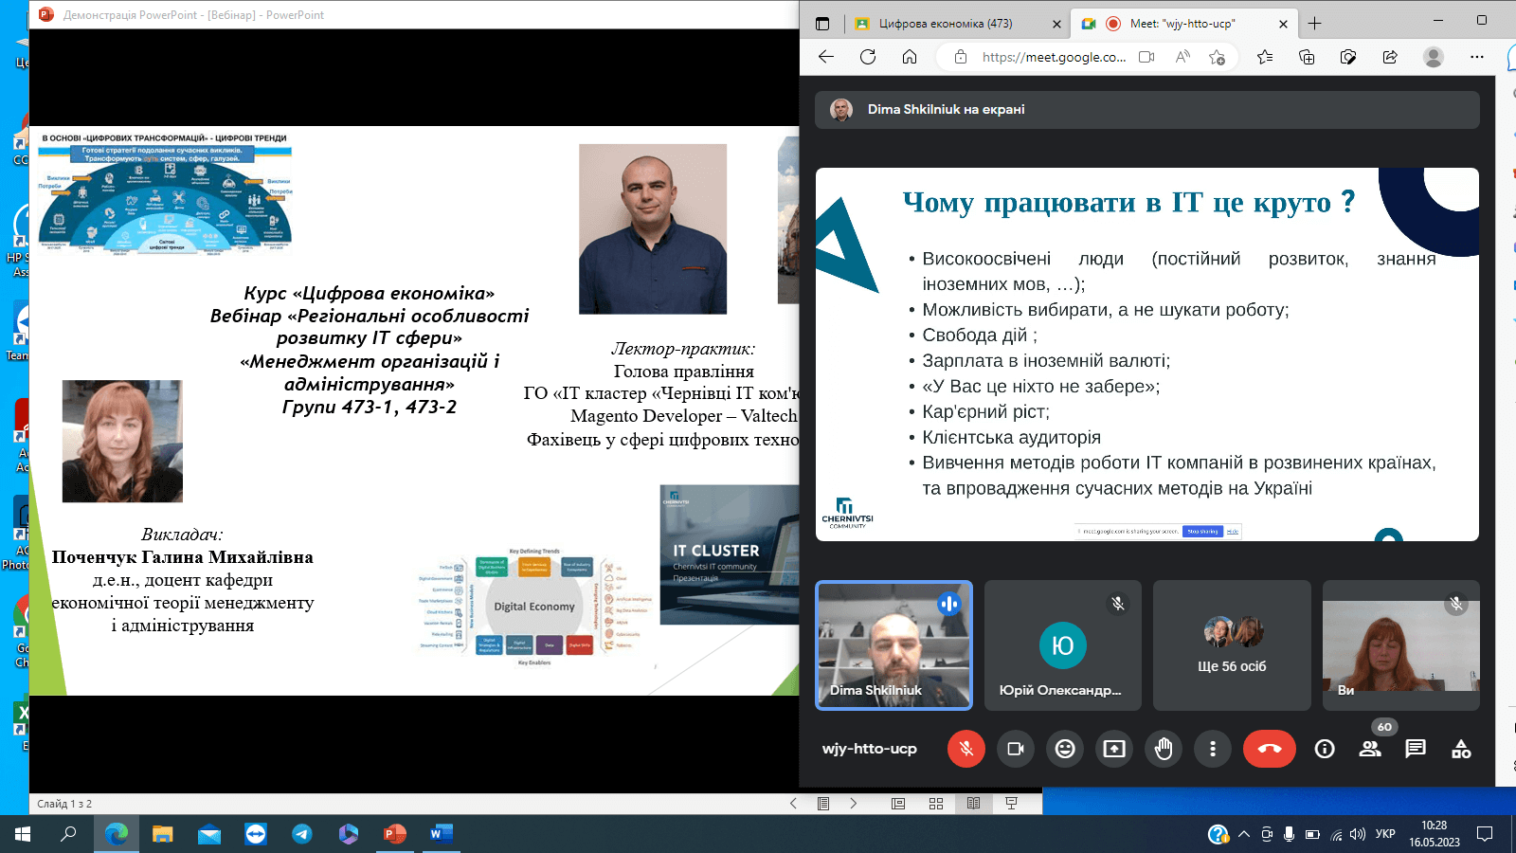Click the Ще 56 осіб participants tile
The width and height of the screenshot is (1516, 853).
pyautogui.click(x=1232, y=645)
